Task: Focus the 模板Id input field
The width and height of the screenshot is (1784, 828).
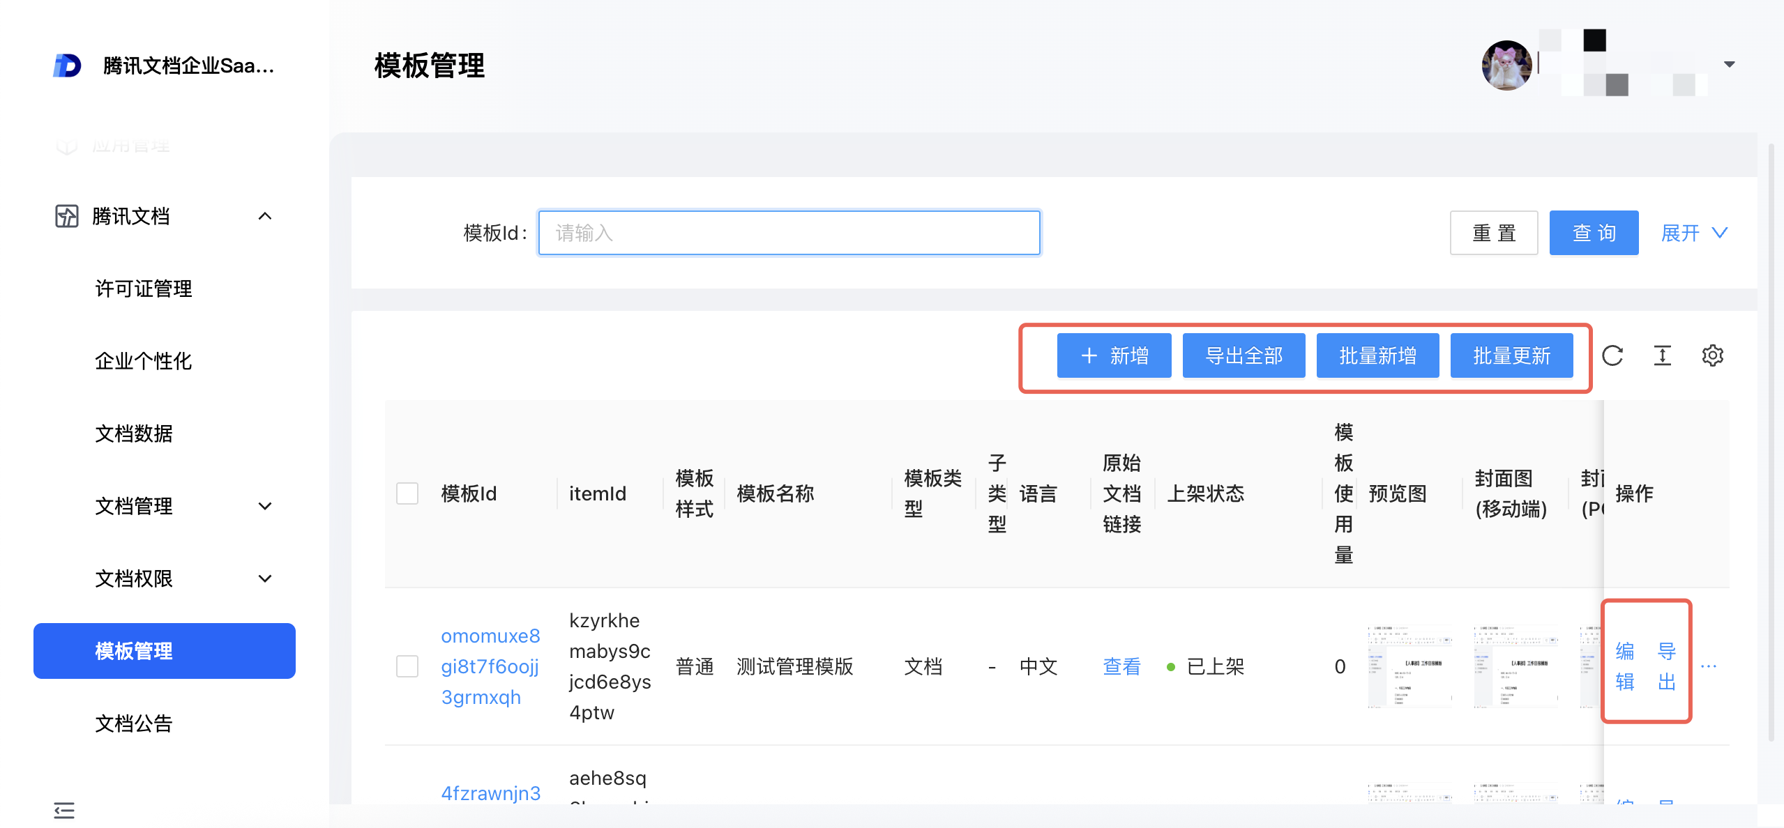Action: 789,233
